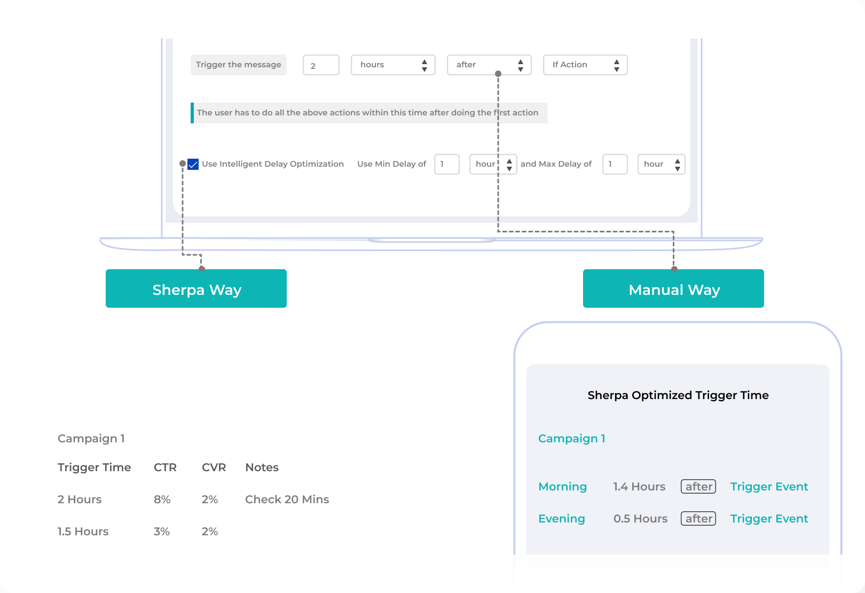Click 'Trigger Event' in the Evening row

(x=769, y=519)
